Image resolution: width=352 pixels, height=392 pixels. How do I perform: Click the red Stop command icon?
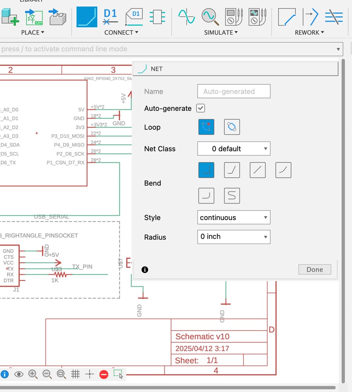pos(104,374)
